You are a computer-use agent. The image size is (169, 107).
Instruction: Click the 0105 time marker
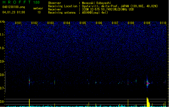click(x=83, y=23)
